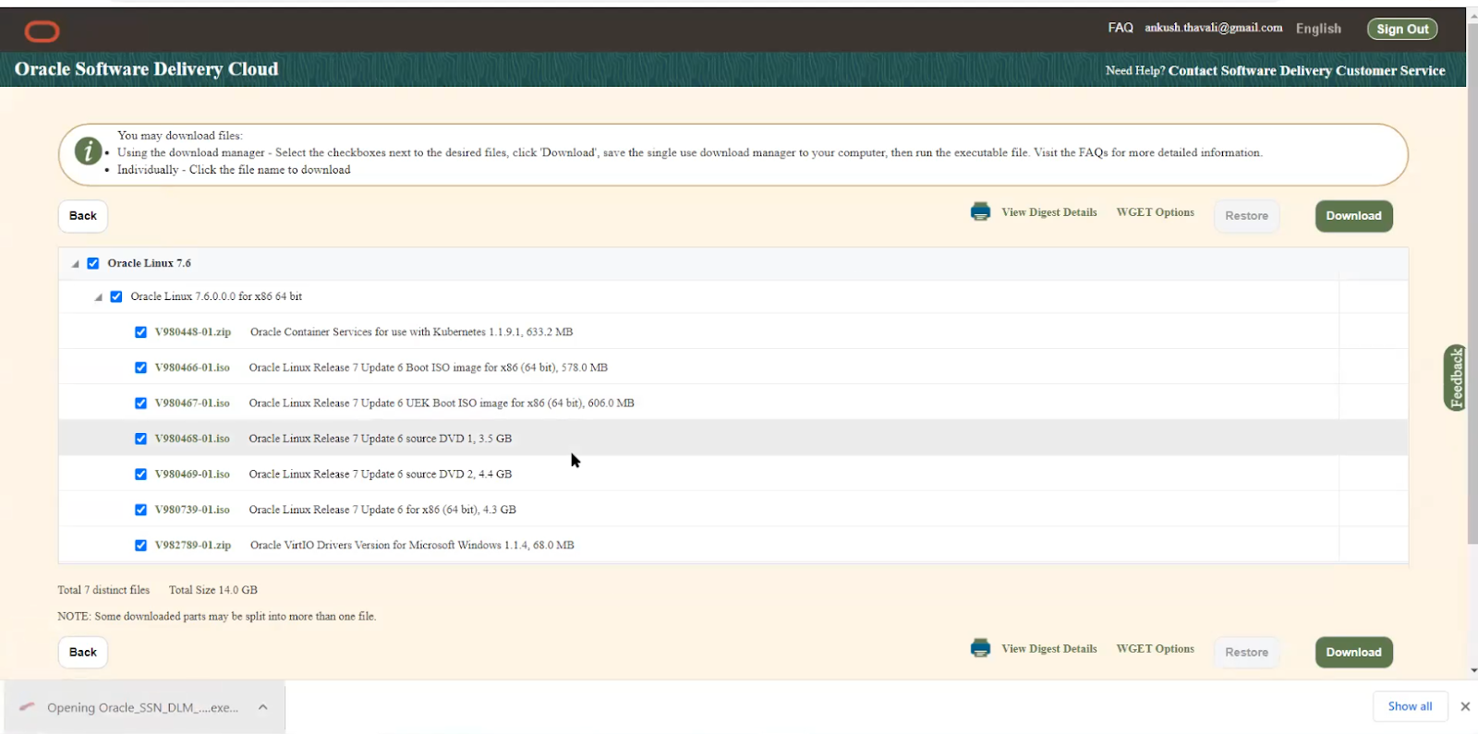
Task: Open the bottom View Digest Details link
Action: pos(1049,649)
